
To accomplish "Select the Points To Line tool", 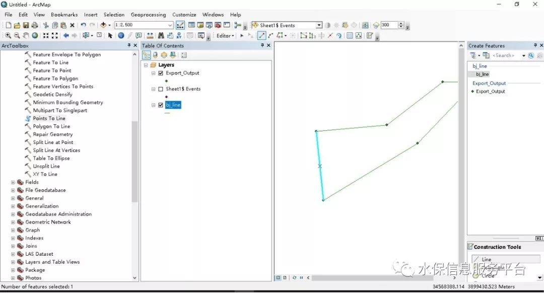I will click(49, 119).
